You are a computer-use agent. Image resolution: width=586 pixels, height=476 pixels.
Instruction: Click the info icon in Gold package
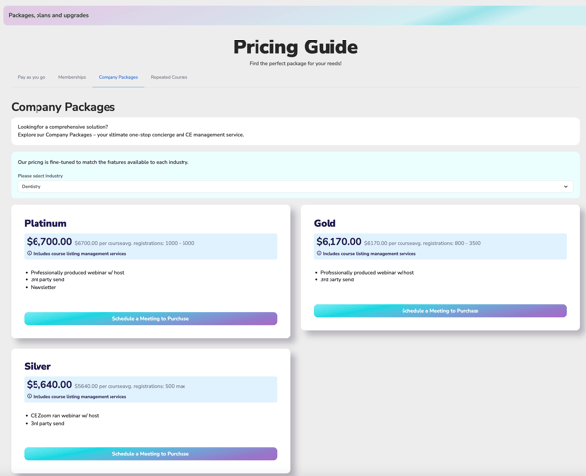[x=319, y=254]
